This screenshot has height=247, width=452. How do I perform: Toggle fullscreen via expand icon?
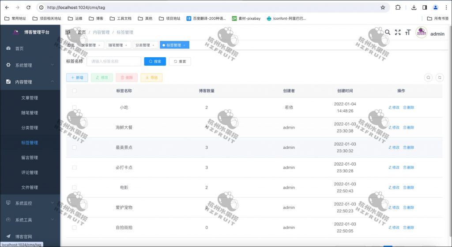(x=398, y=32)
